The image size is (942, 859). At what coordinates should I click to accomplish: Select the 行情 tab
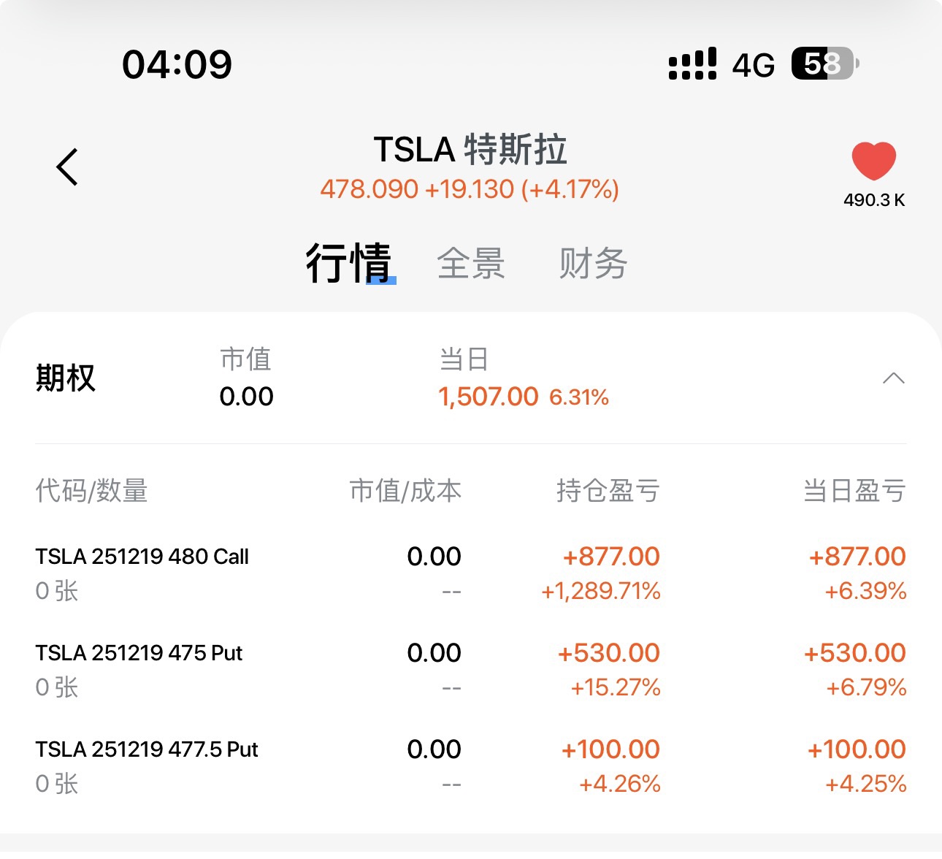(349, 264)
